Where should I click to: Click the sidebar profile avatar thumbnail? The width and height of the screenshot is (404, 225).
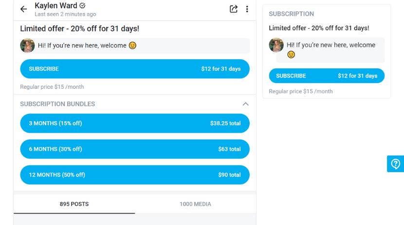[x=276, y=45]
